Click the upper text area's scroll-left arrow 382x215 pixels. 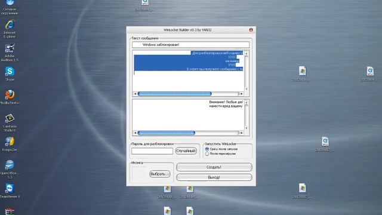pos(135,94)
